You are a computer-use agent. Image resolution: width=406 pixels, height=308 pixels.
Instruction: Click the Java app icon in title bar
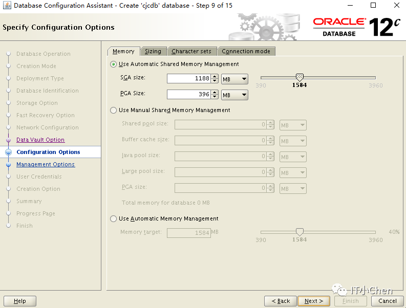coord(7,5)
